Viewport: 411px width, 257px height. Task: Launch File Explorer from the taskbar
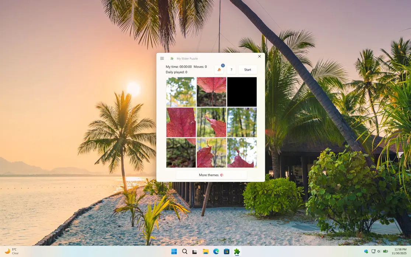(x=206, y=251)
